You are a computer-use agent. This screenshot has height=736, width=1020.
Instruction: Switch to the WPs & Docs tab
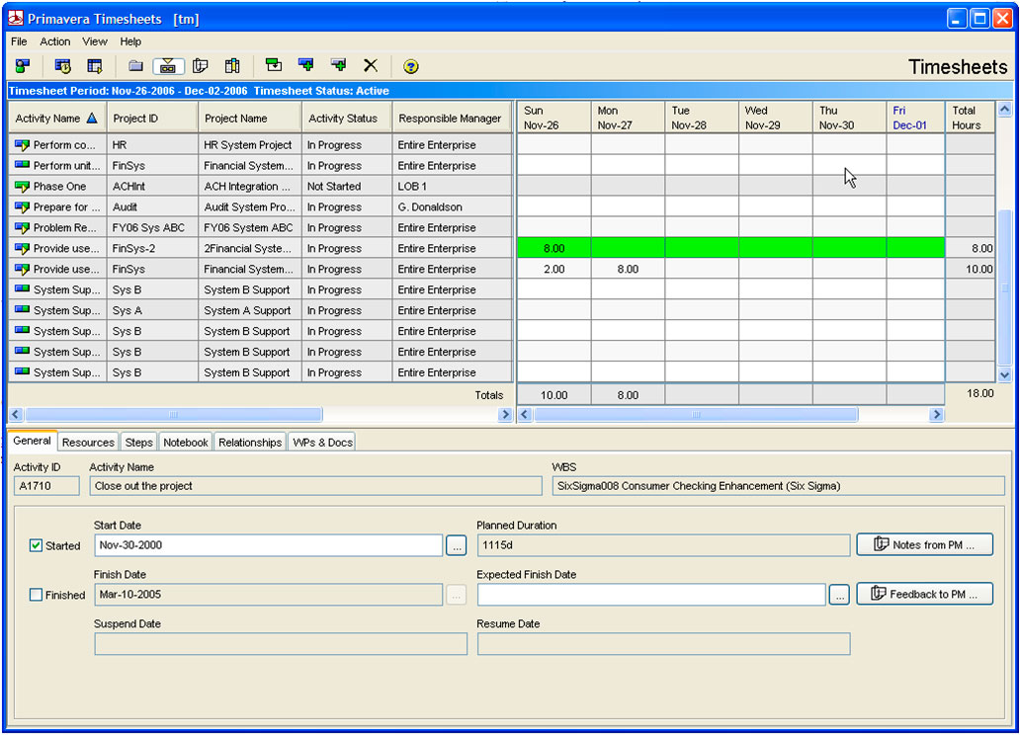[322, 443]
